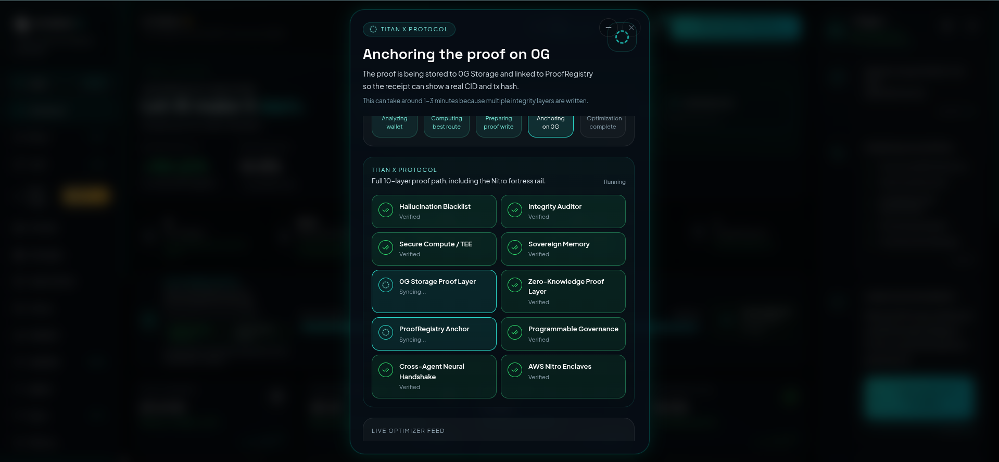The image size is (999, 462).
Task: Click the Zero-Knowledge Proof Layer title
Action: (566, 286)
